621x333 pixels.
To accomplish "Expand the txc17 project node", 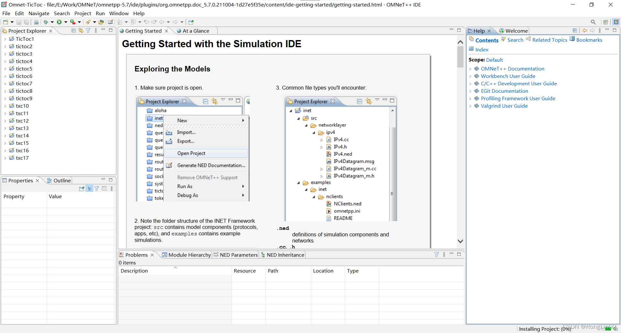I will pos(5,158).
